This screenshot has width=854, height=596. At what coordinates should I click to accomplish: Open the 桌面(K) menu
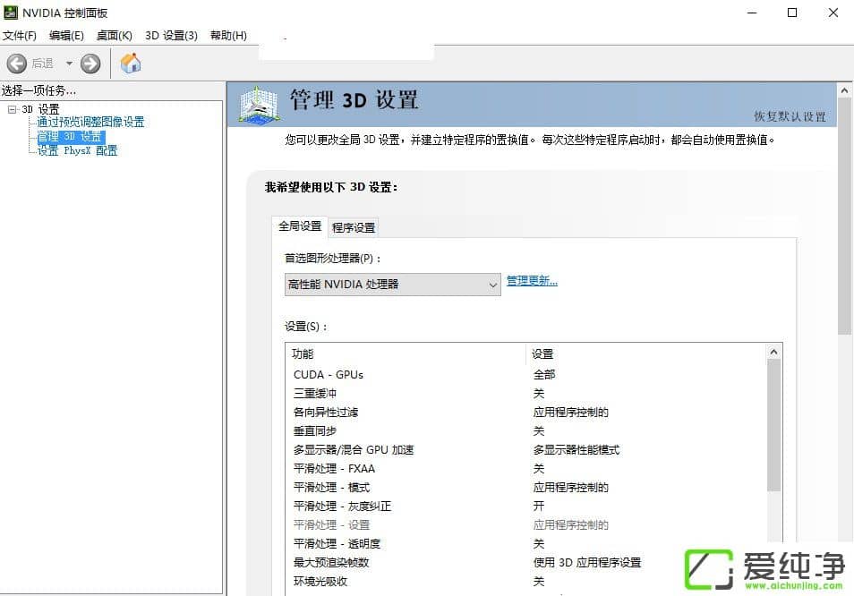point(115,36)
